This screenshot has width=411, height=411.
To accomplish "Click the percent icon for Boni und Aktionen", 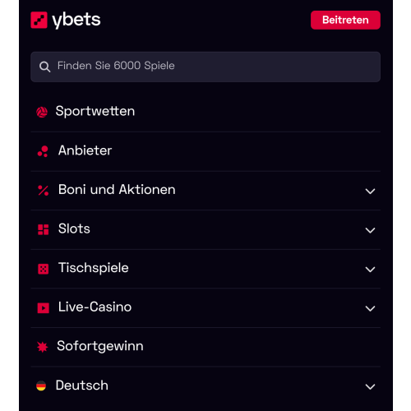I will tap(43, 191).
